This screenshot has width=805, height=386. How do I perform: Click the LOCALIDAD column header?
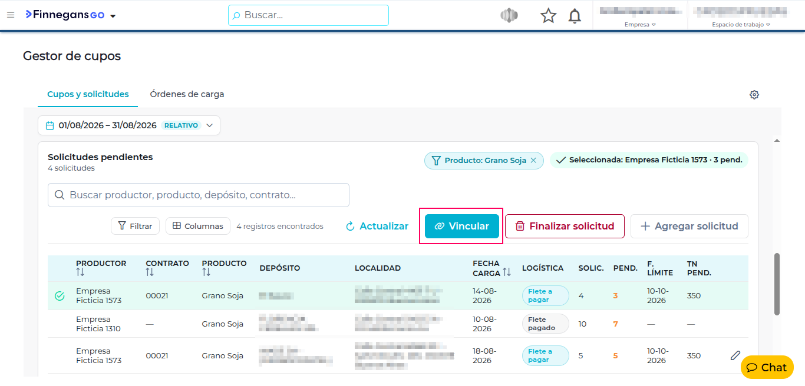point(378,268)
